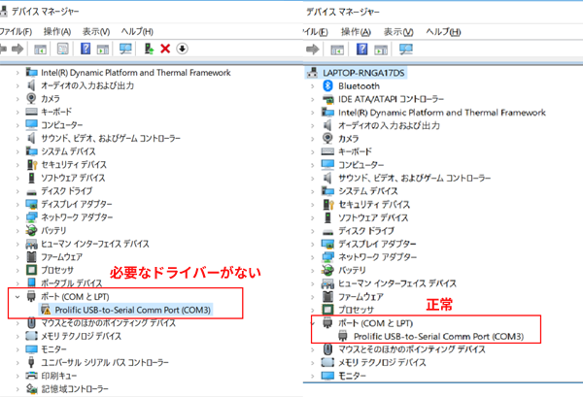Click the warning icon beside Prolific USB-to-Serial port
This screenshot has height=397, width=583.
[46, 310]
